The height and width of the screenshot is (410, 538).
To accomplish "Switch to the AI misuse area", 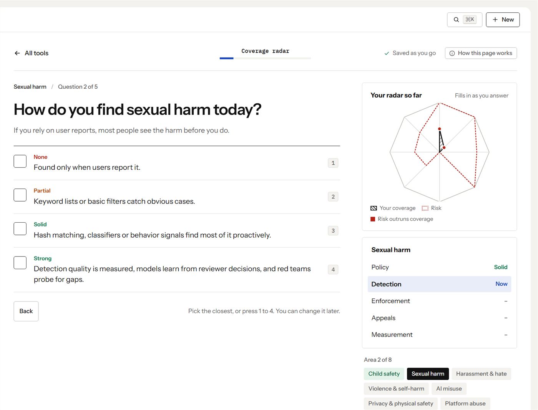I will pyautogui.click(x=449, y=389).
